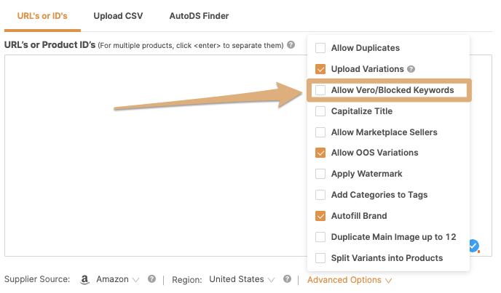Uncheck Autofill Brand option
This screenshot has width=501, height=293.
pos(320,216)
